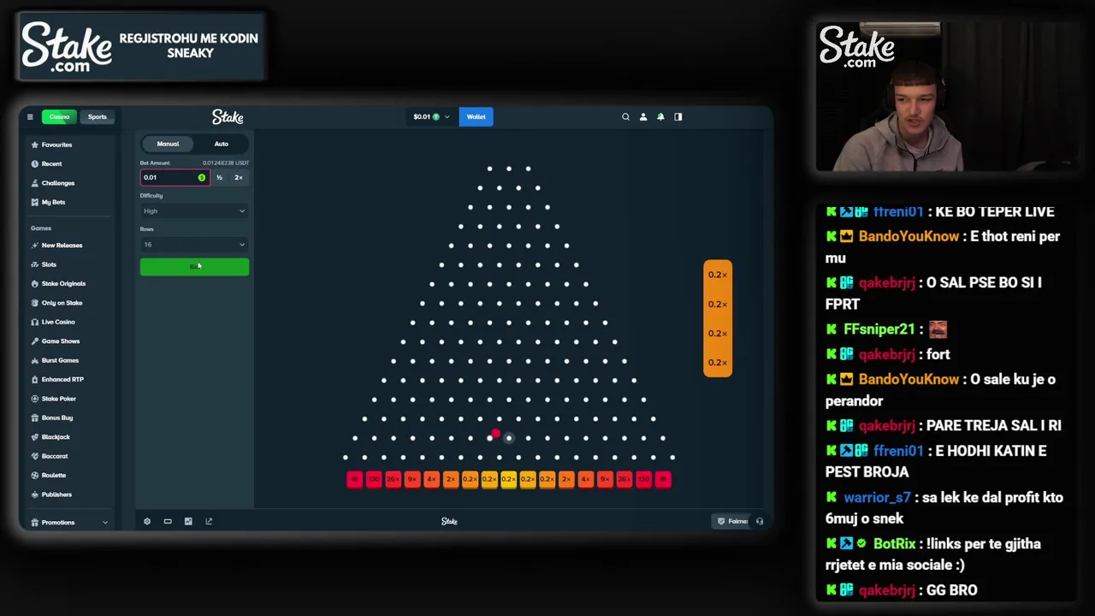This screenshot has height=616, width=1095.
Task: Open Game Shows
Action: click(60, 341)
